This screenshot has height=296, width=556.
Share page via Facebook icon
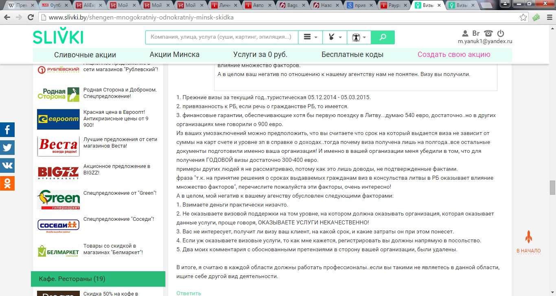pos(7,130)
